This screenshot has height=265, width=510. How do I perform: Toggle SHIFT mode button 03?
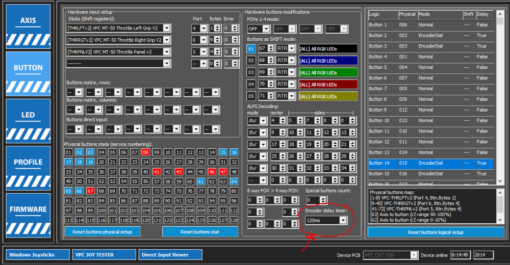(x=251, y=72)
